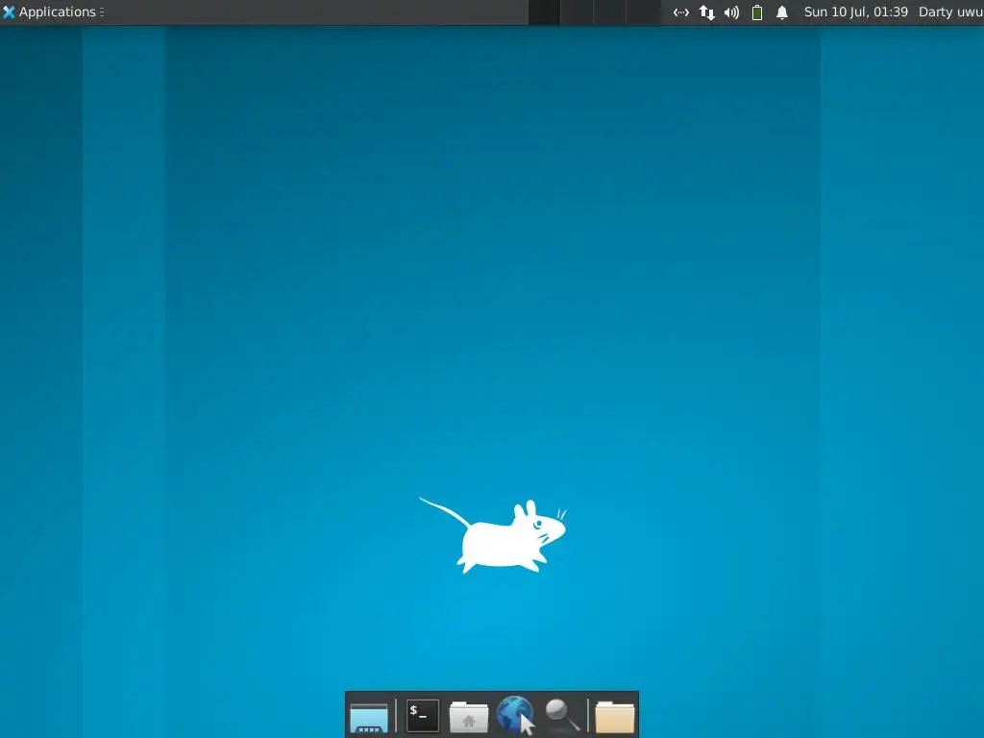
Task: Launch the Web Browser globe icon
Action: pyautogui.click(x=516, y=715)
